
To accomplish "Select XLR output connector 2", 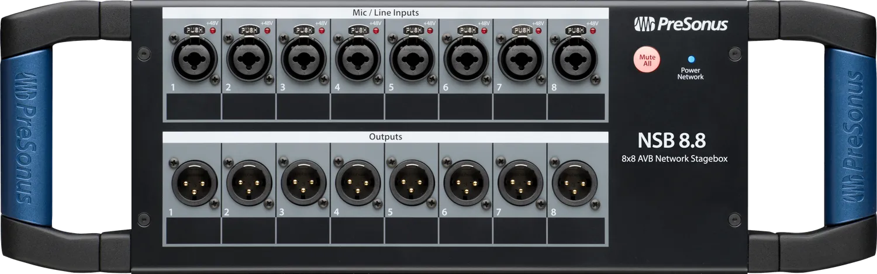I will coord(249,183).
